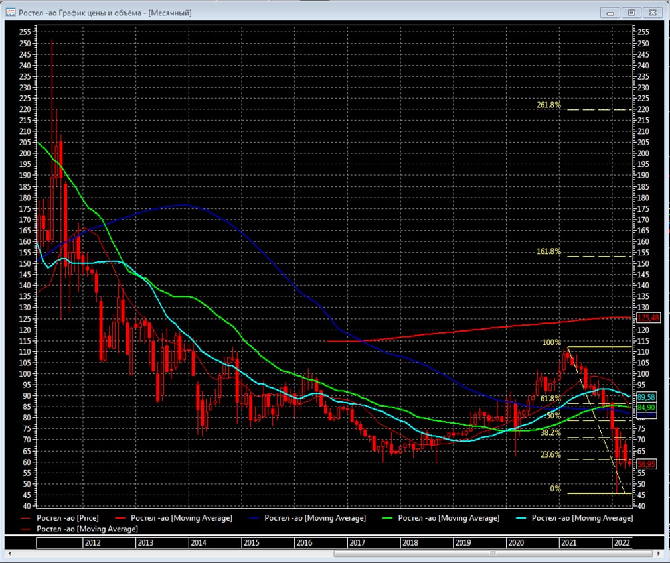This screenshot has height=563, width=670.
Task: Click the 50% Fibonacci level label
Action: [x=553, y=416]
